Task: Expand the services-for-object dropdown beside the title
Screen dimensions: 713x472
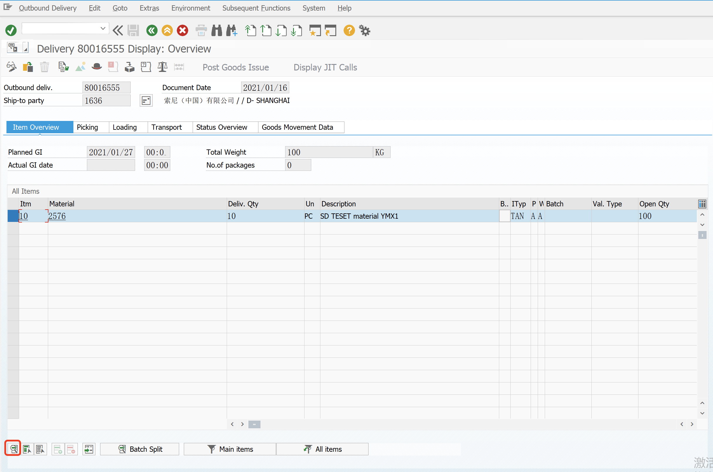Action: coord(26,48)
